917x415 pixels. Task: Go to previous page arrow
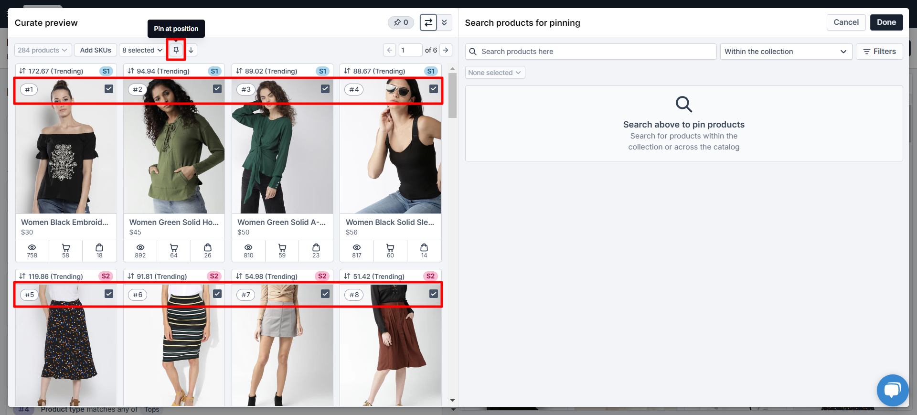point(390,50)
